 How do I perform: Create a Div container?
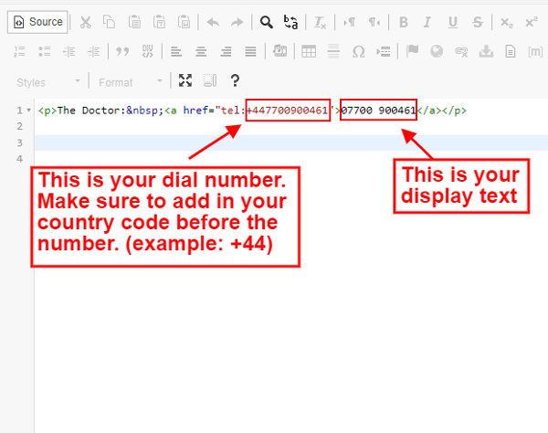[x=147, y=52]
